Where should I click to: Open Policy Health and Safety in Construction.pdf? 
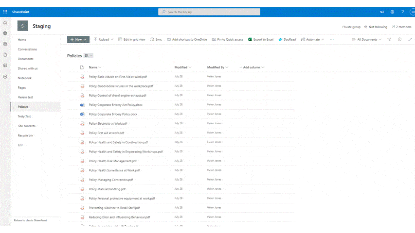click(x=118, y=142)
